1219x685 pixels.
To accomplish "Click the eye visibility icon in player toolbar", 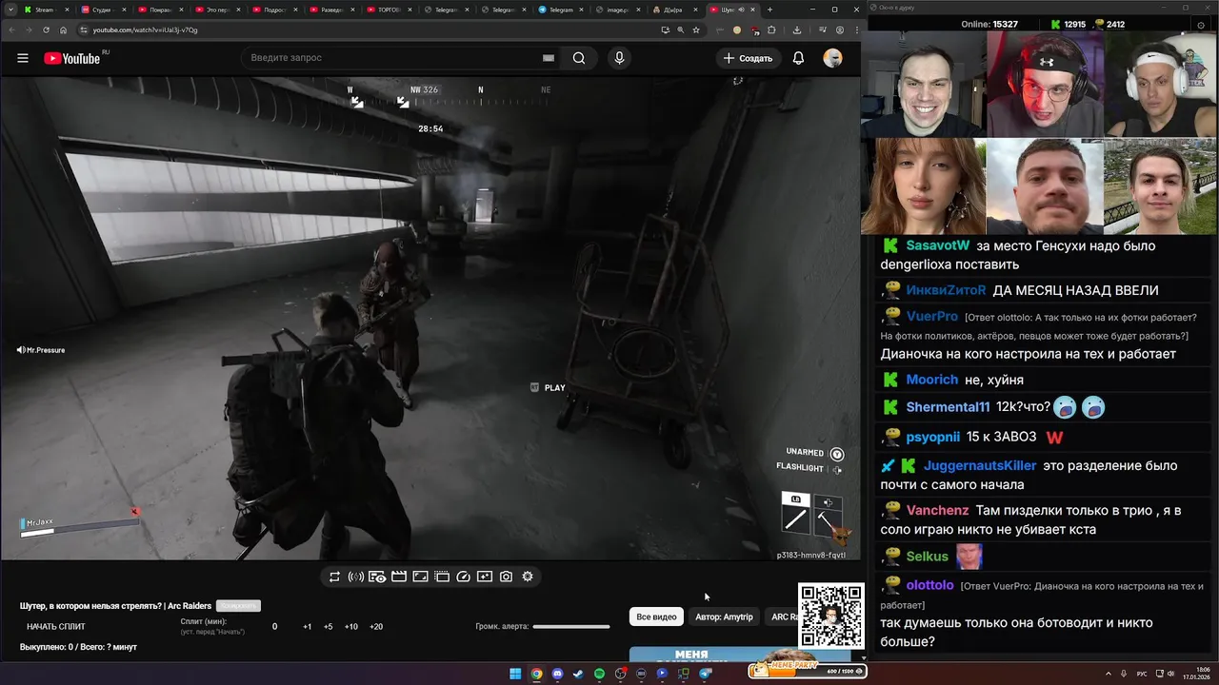I will pyautogui.click(x=377, y=577).
